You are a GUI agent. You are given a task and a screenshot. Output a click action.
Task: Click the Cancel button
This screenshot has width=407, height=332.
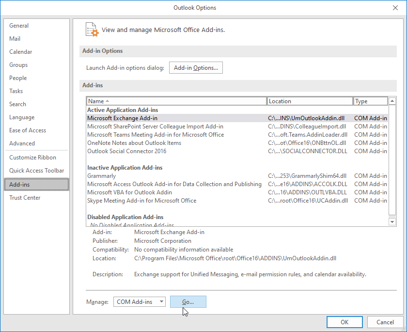click(x=385, y=322)
